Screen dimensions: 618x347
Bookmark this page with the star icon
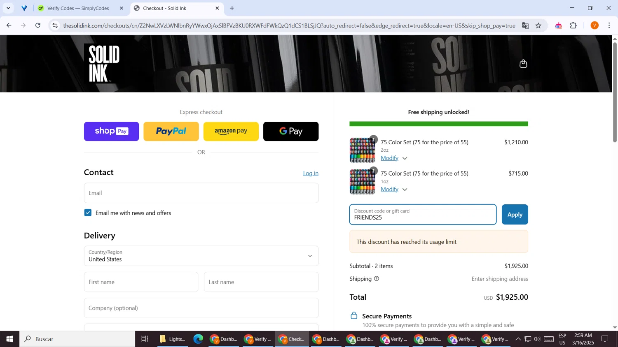tap(538, 25)
